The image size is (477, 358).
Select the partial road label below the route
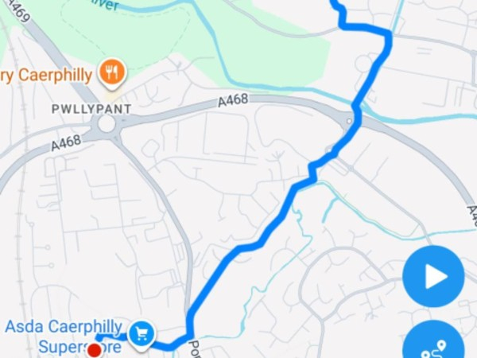(195, 349)
